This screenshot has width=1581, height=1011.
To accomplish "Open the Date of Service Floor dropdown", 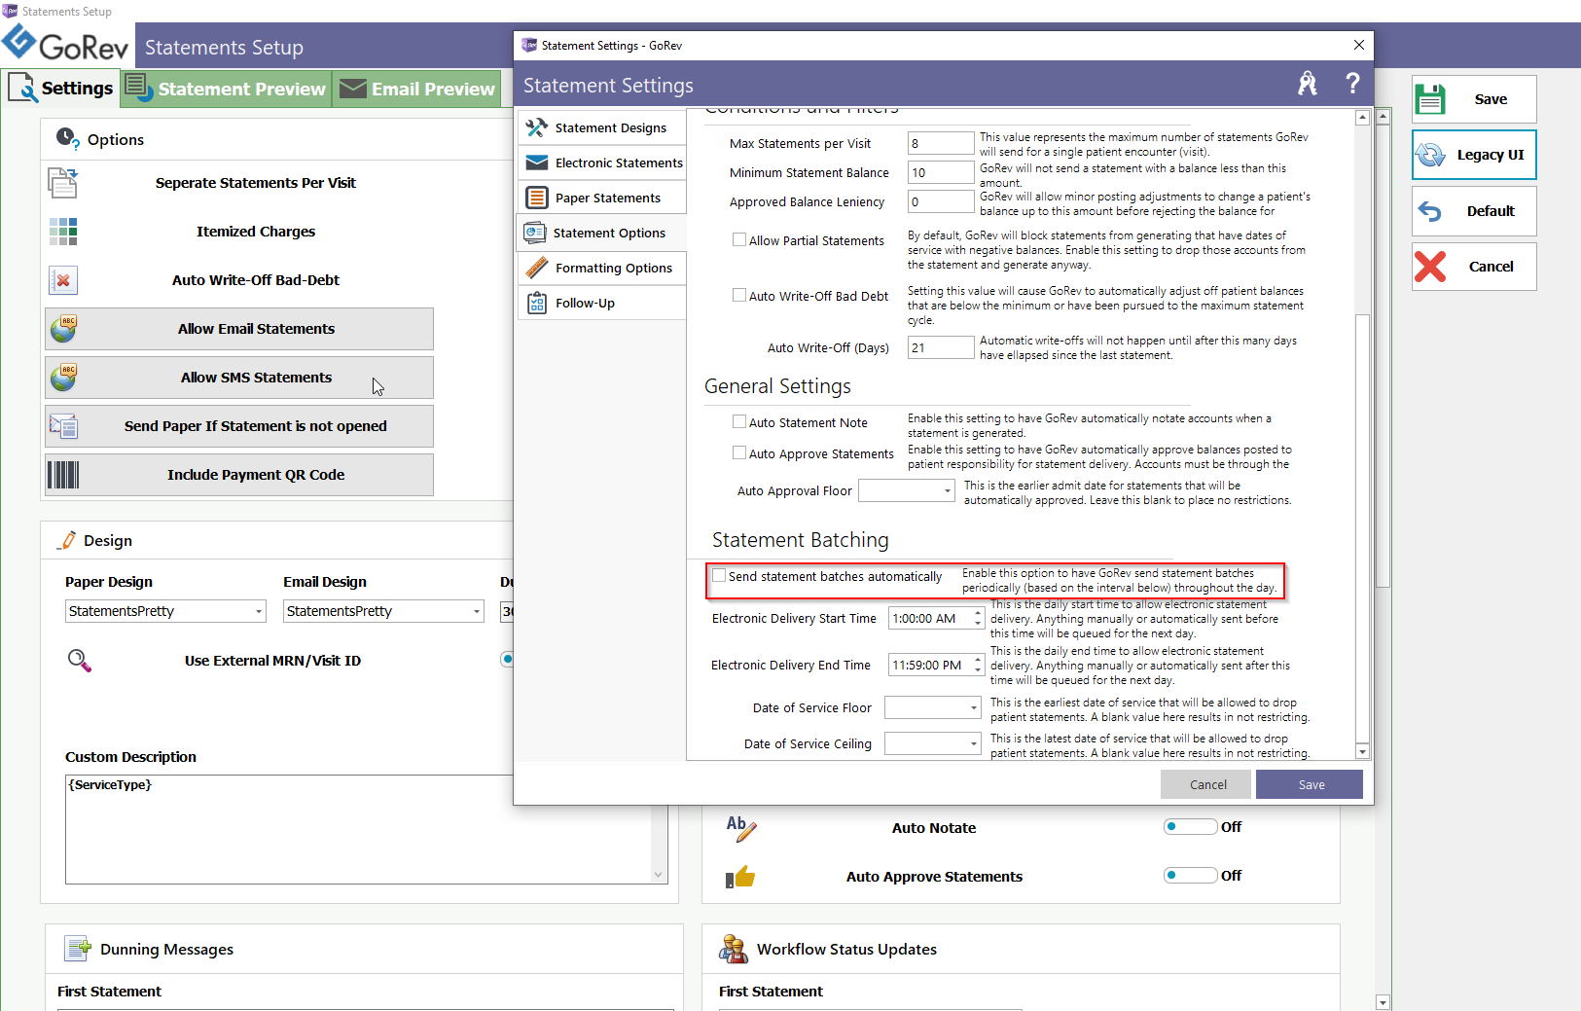I will click(974, 708).
